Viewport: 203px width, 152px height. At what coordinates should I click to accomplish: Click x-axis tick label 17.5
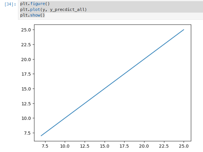point(124,146)
